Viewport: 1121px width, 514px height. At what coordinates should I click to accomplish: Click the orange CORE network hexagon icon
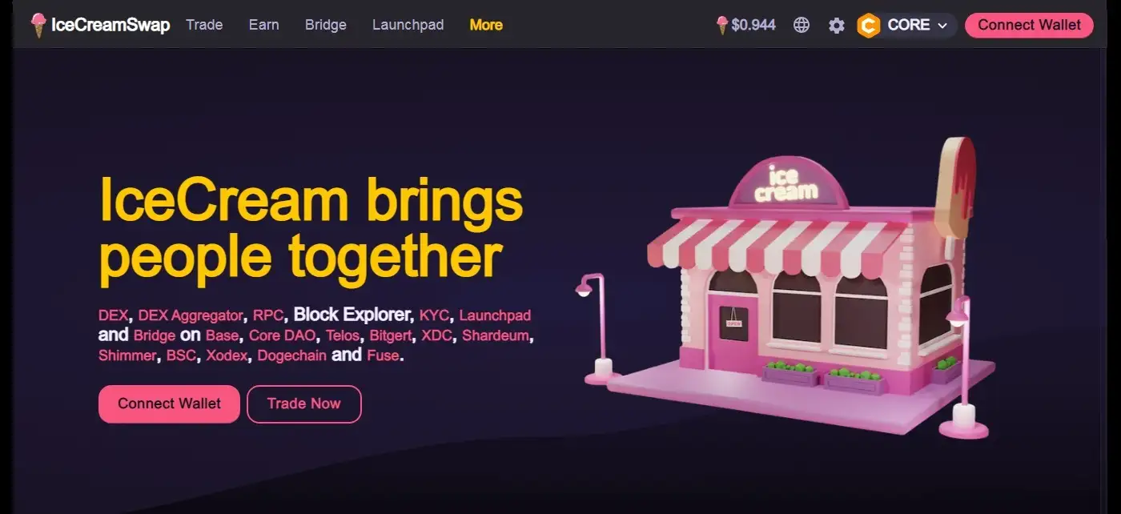pyautogui.click(x=869, y=26)
